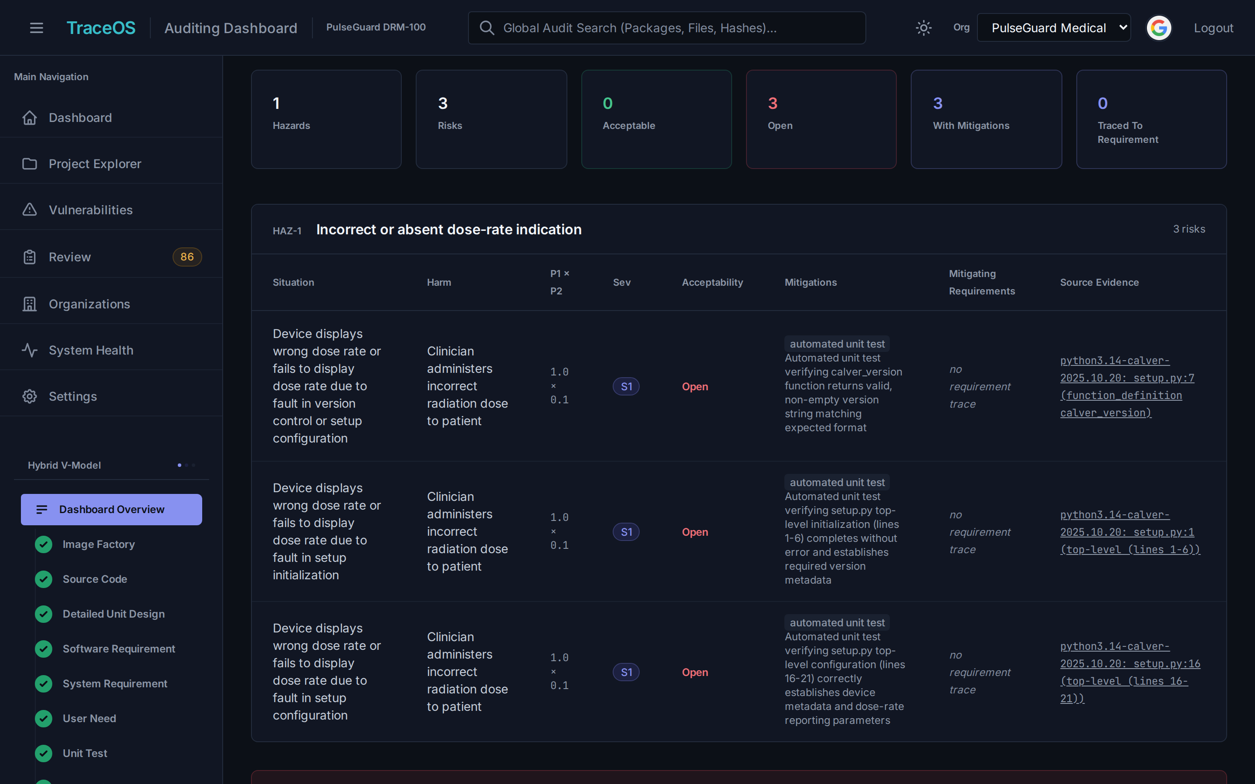This screenshot has height=784, width=1255.
Task: Select User Need stage
Action: pos(89,719)
